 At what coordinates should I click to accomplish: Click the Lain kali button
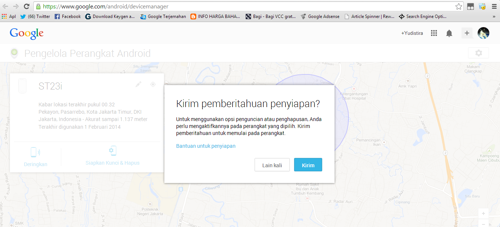tap(272, 165)
